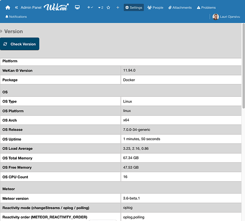245x221 pixels.
Task: Click the Attachments paperclip icon
Action: point(170,8)
